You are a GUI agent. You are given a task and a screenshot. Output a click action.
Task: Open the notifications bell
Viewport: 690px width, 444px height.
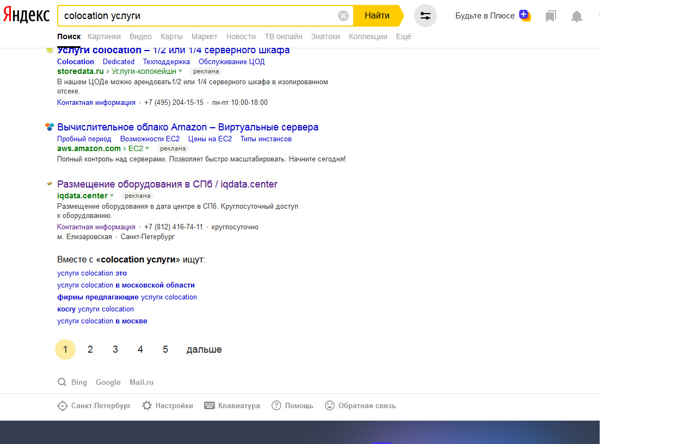pos(577,16)
